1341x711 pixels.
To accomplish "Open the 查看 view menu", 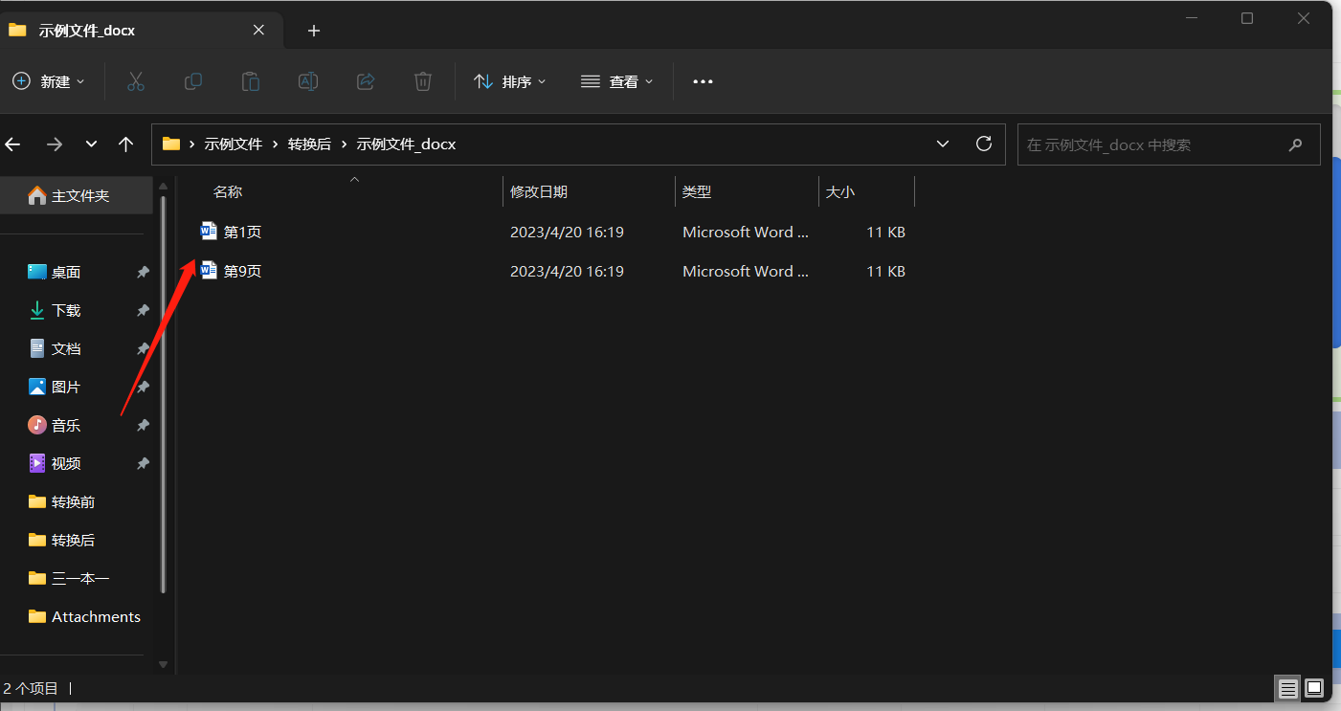I will 617,81.
